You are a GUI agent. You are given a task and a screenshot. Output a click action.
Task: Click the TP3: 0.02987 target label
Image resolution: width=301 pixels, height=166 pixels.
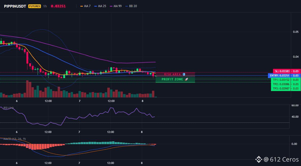click(281, 89)
